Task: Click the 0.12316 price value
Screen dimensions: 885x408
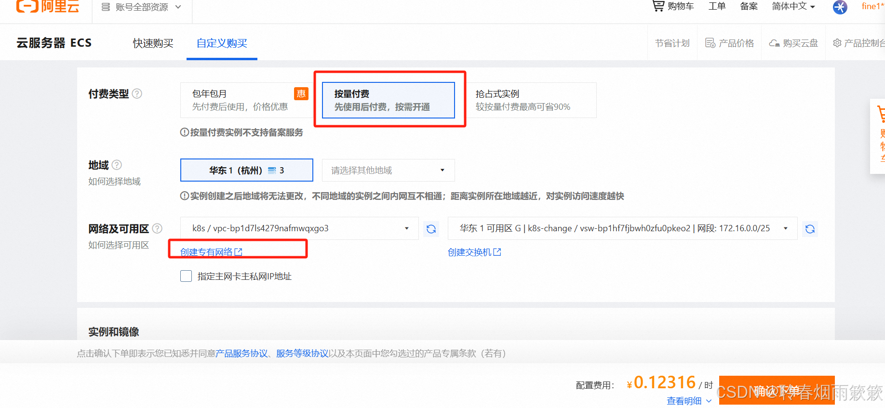Action: [665, 382]
